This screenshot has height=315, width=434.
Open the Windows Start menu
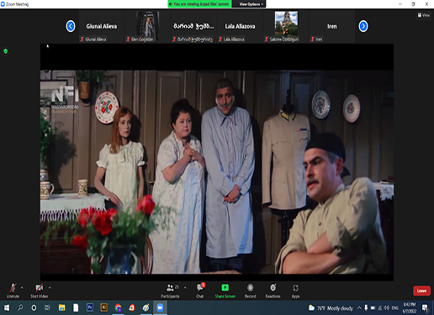[6, 307]
